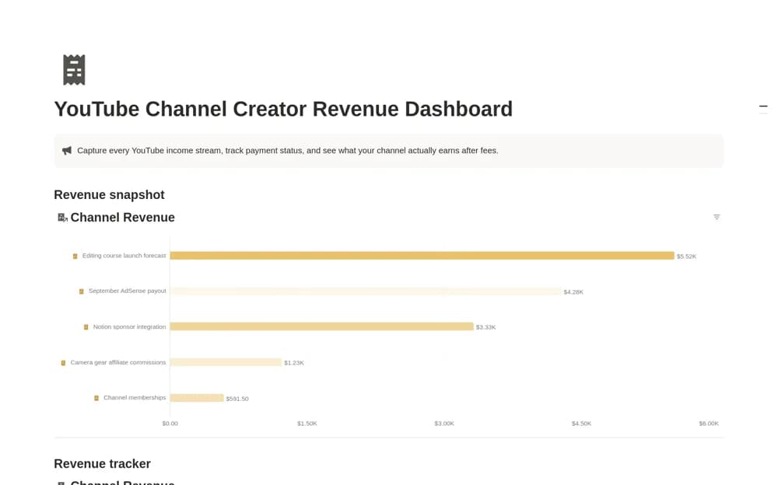The width and height of the screenshot is (778, 485).
Task: Click the $1.50K axis label
Action: pos(307,424)
